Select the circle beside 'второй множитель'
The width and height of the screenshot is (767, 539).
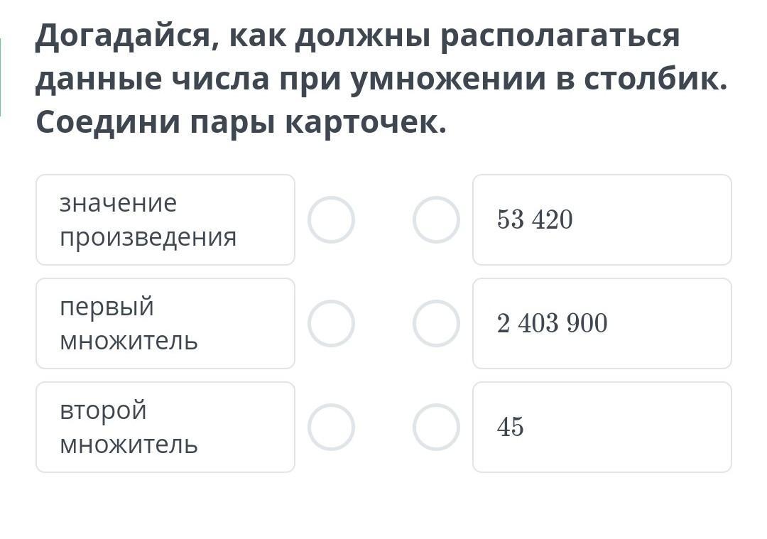(331, 428)
